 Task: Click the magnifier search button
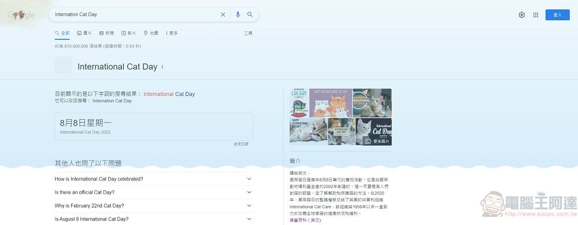click(250, 15)
